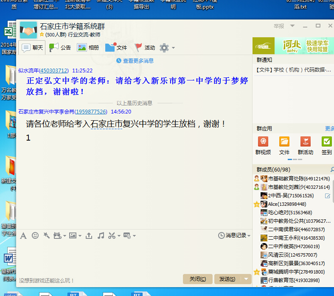Click the Word document icon on desktop
The width and height of the screenshot is (334, 296).
(10, 256)
